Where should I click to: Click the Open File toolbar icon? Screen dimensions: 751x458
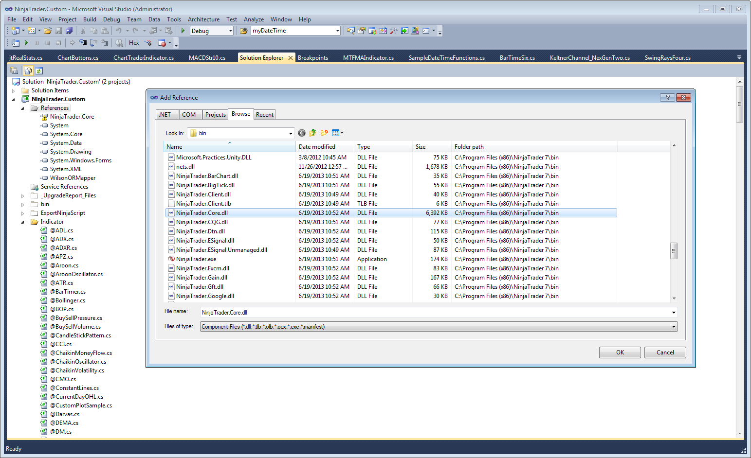[x=48, y=31]
